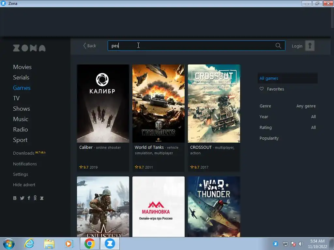Click the search magnifier icon
This screenshot has width=334, height=250.
(278, 46)
